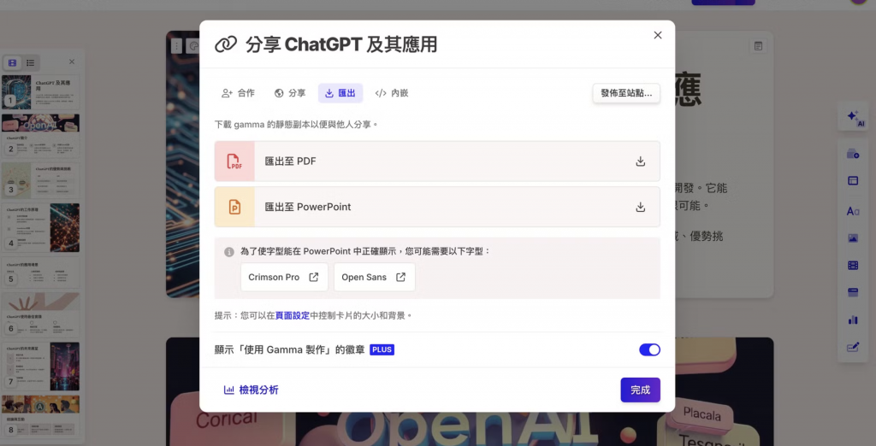Image resolution: width=876 pixels, height=446 pixels.
Task: Open the Open Sans font link
Action: click(375, 277)
